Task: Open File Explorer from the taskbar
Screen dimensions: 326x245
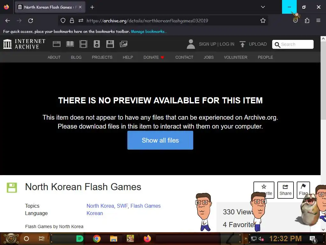Action: [x=114, y=239]
